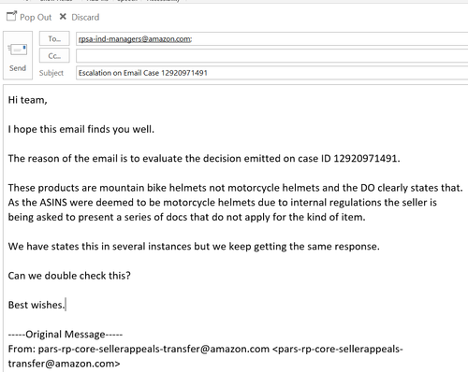Place cursor after 'Hi team,' greeting

click(x=48, y=100)
